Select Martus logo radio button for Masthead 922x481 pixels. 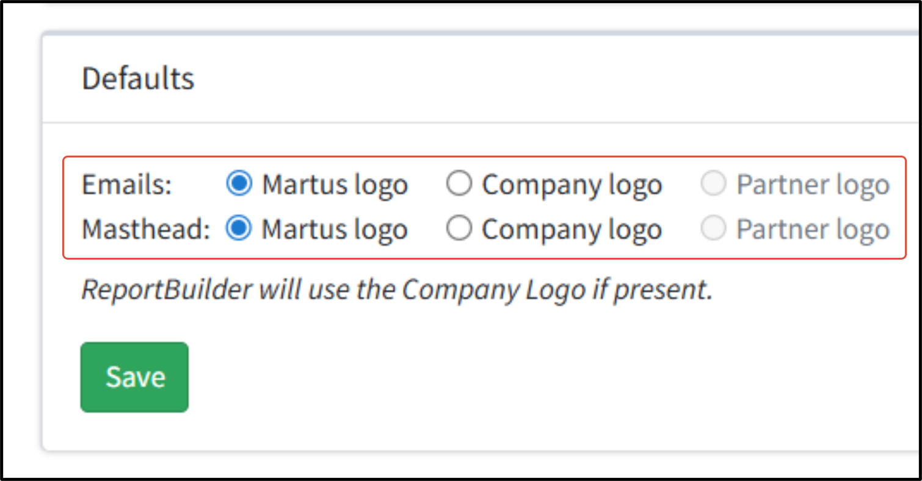point(239,229)
